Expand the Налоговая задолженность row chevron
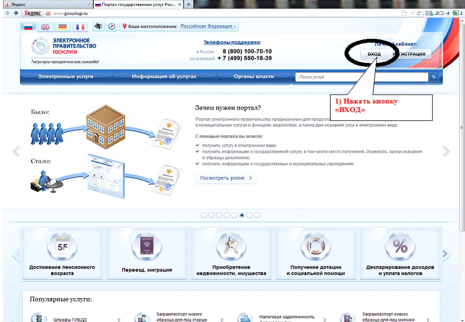This screenshot has height=322, width=465. pyautogui.click(x=325, y=320)
